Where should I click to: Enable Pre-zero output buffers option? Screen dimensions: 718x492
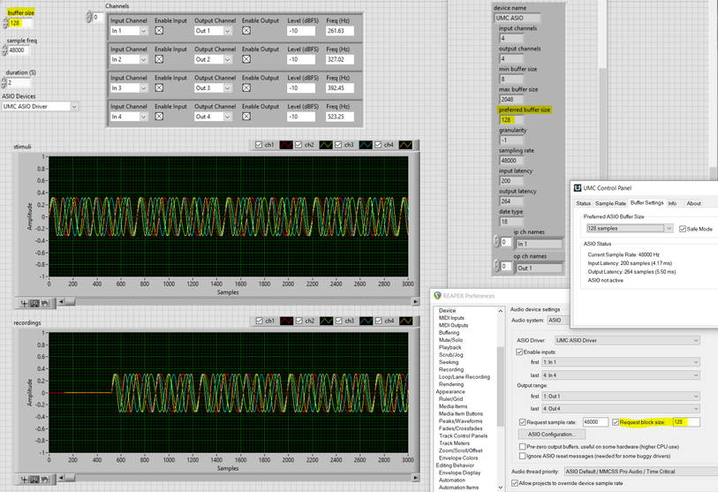point(522,446)
